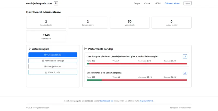Select the Vizite totale card
This screenshot has width=218, height=111.
coord(46,36)
